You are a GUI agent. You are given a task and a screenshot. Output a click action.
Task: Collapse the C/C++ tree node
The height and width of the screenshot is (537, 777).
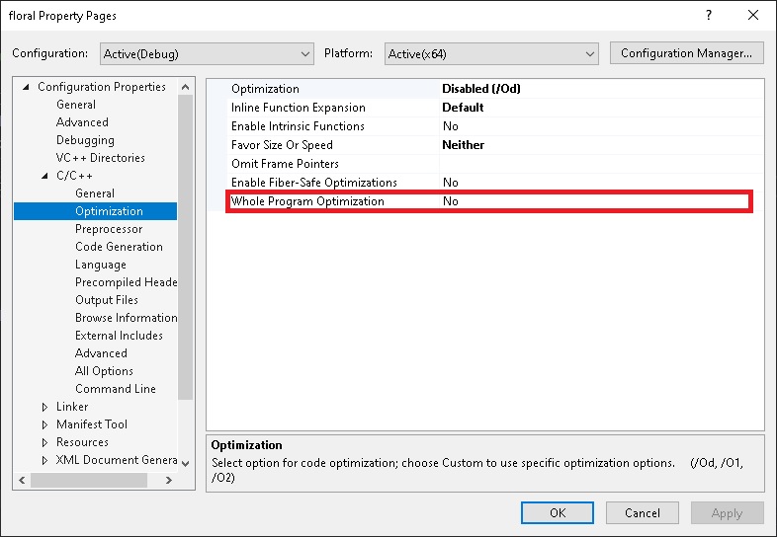coord(44,176)
